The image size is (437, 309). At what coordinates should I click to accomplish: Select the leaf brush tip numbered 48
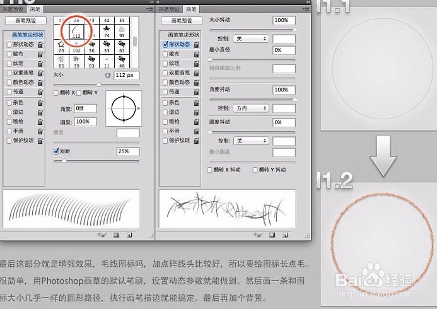[122, 61]
